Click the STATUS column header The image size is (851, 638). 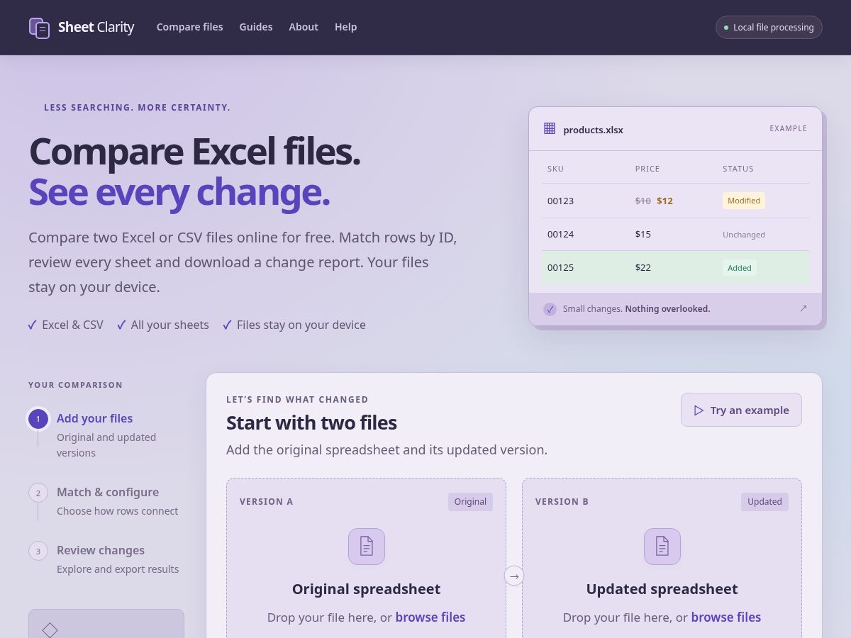coord(738,169)
